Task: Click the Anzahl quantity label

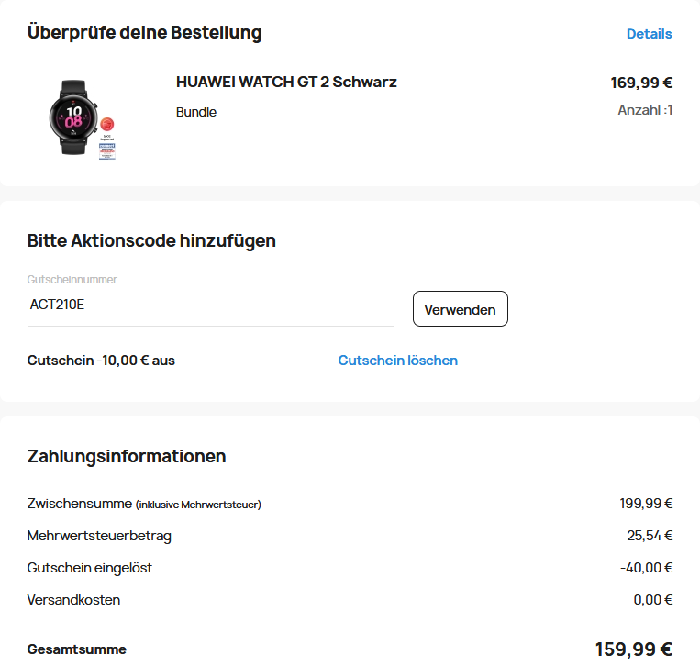Action: 645,110
